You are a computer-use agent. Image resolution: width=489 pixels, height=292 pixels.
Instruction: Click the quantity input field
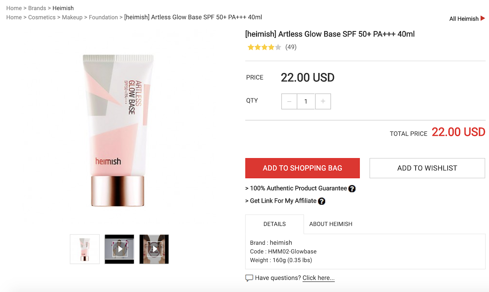(x=306, y=102)
